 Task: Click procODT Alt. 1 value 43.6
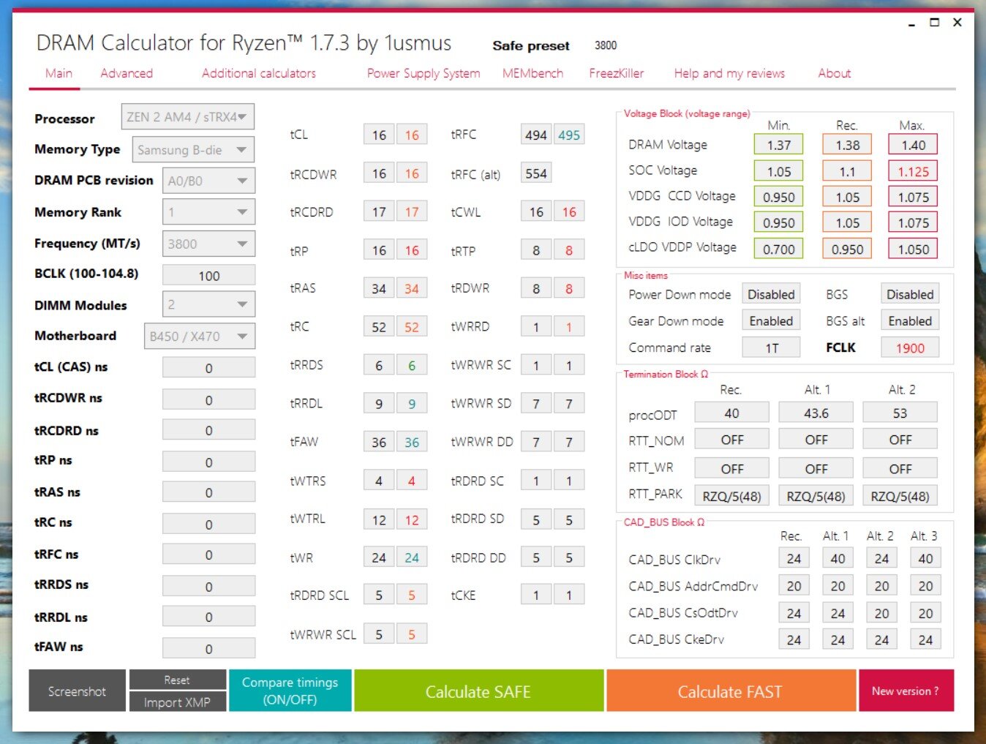click(x=816, y=413)
